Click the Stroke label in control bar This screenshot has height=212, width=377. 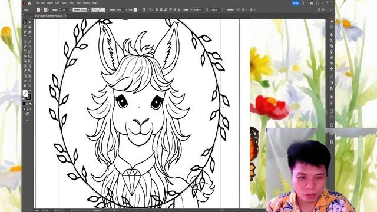(55, 9)
